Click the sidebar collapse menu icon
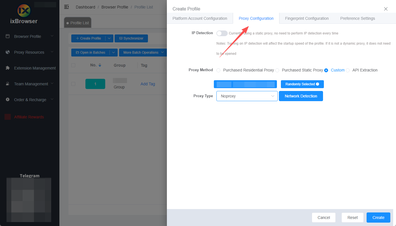 click(66, 7)
